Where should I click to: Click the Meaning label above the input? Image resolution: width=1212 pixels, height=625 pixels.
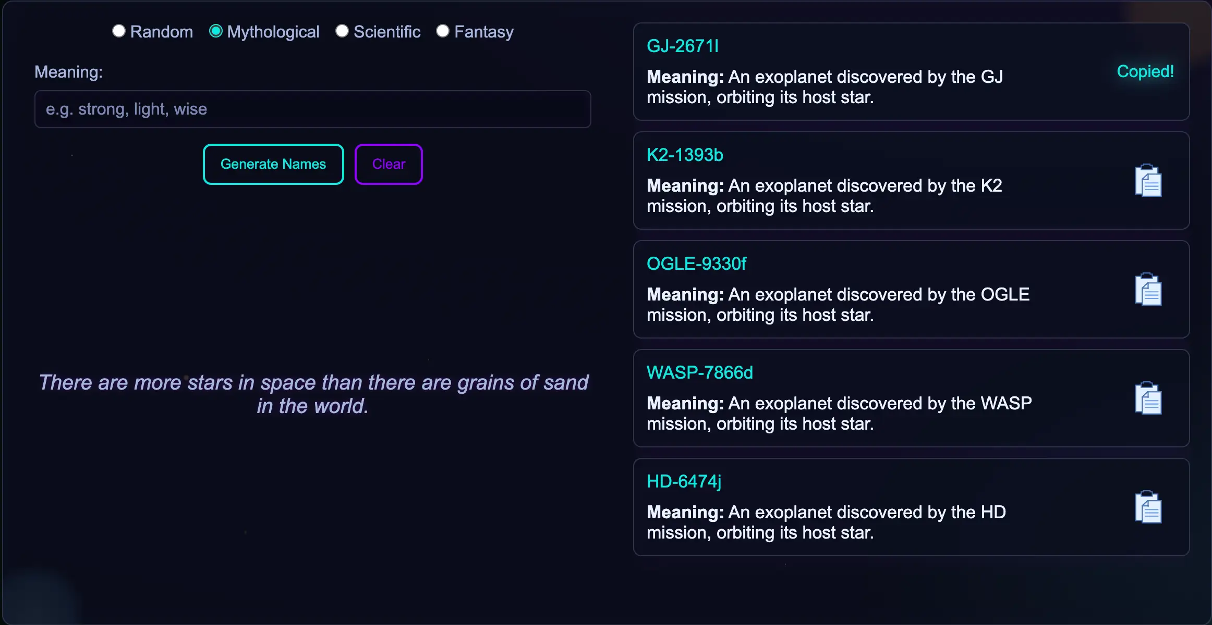(x=68, y=71)
